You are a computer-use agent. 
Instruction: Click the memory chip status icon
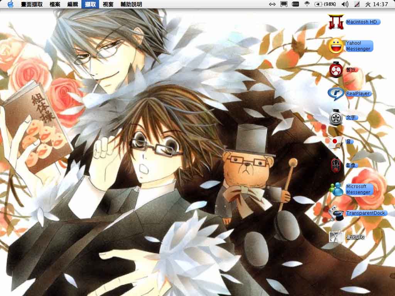295,4
